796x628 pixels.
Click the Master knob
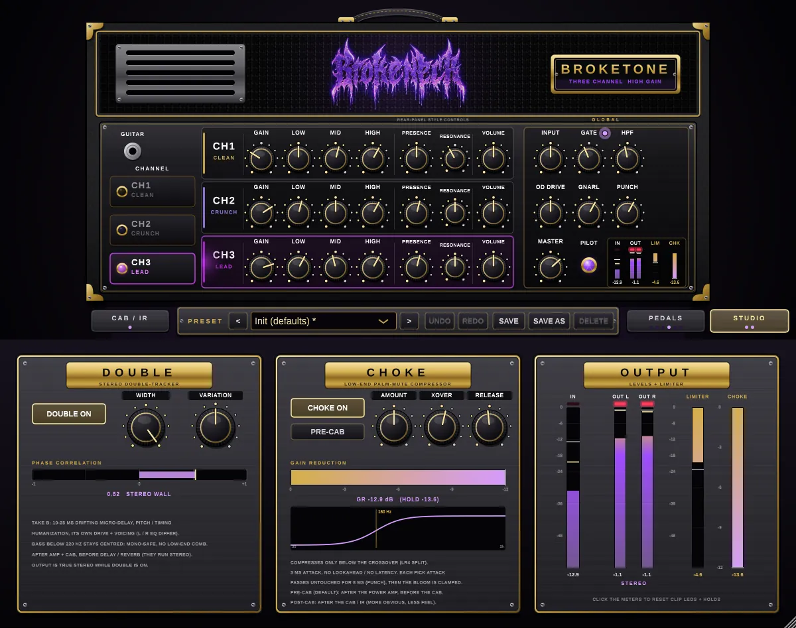[551, 268]
